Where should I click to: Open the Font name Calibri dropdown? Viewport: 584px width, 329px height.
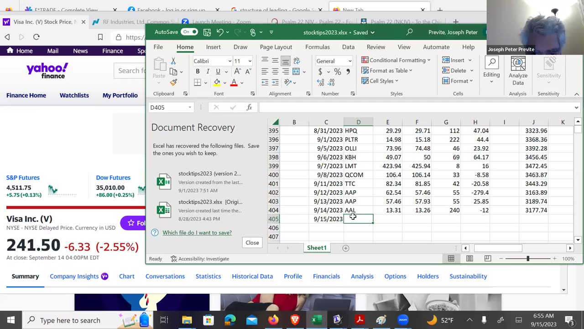[x=229, y=61]
